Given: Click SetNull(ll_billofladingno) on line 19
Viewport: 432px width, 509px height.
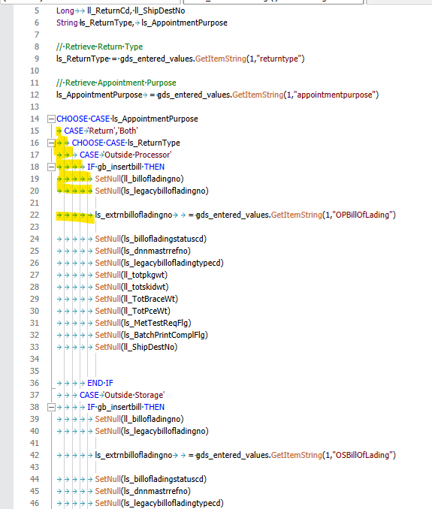Looking at the screenshot, I should coord(139,179).
